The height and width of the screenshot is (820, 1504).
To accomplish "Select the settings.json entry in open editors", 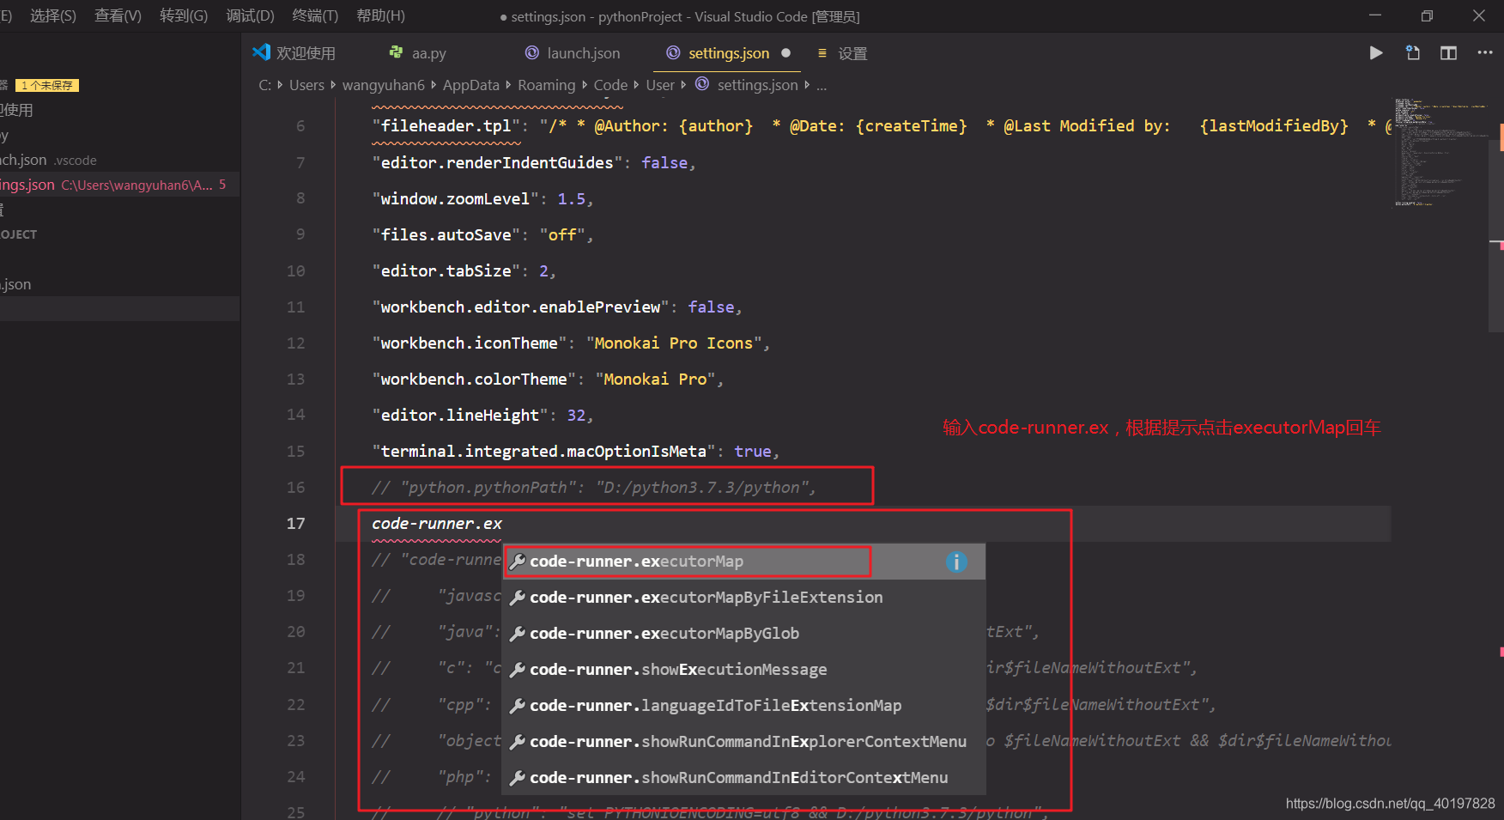I will [x=119, y=185].
